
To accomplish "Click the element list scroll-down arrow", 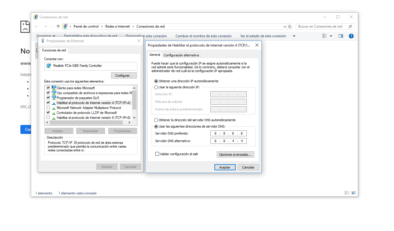I will [x=134, y=117].
